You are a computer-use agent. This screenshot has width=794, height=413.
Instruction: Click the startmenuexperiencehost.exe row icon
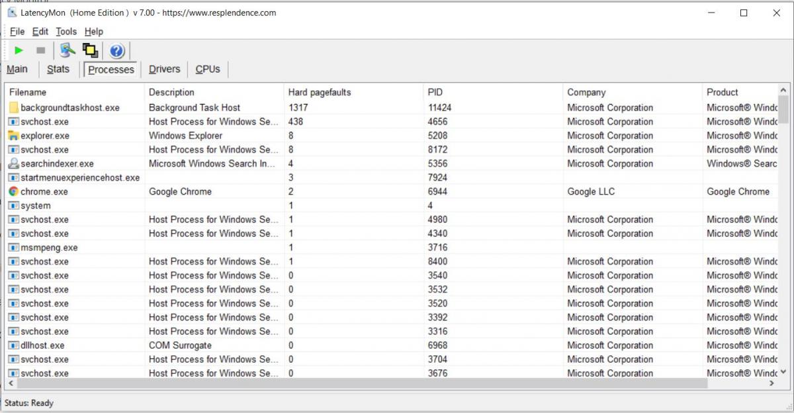coord(14,177)
